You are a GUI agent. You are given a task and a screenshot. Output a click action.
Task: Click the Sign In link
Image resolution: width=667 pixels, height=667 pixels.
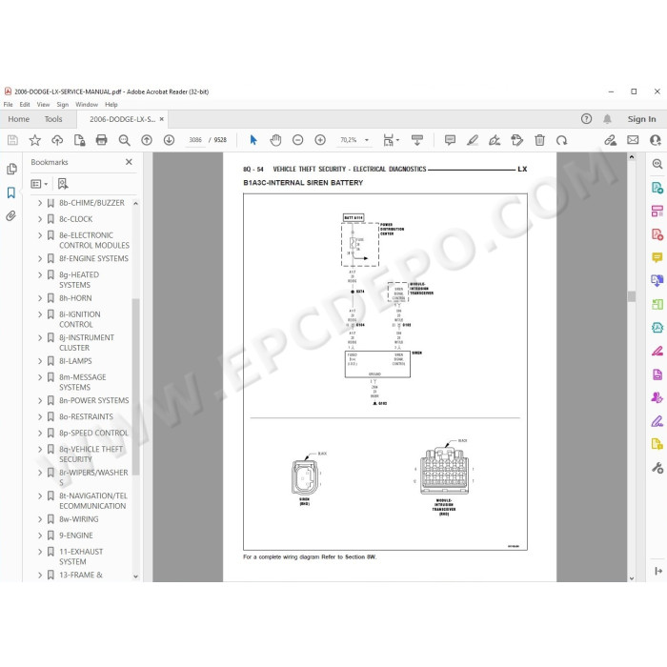point(641,119)
